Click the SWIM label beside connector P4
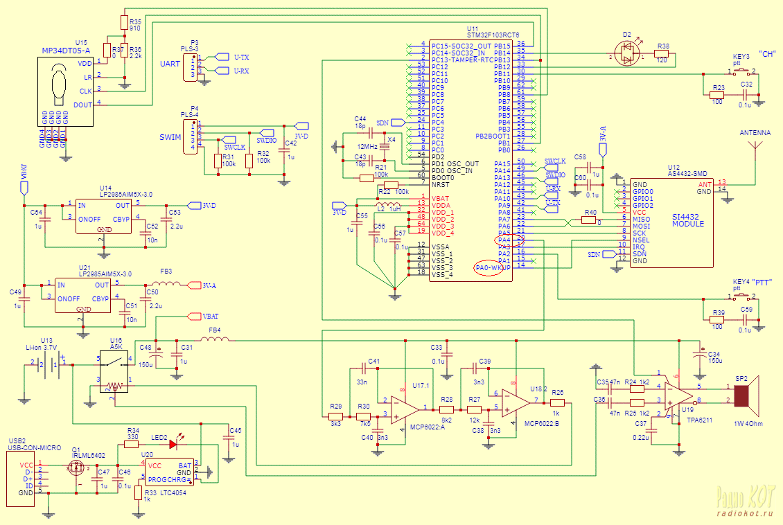This screenshot has height=525, width=783. pyautogui.click(x=170, y=137)
